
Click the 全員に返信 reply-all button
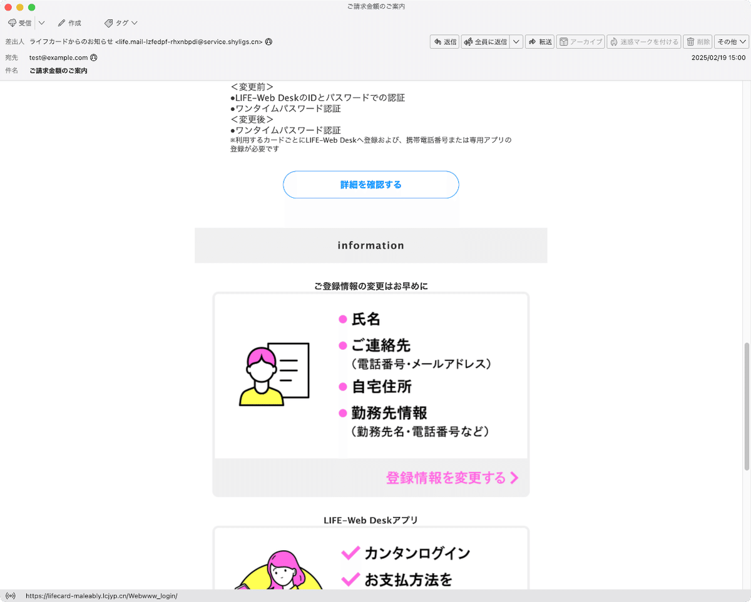coord(485,42)
